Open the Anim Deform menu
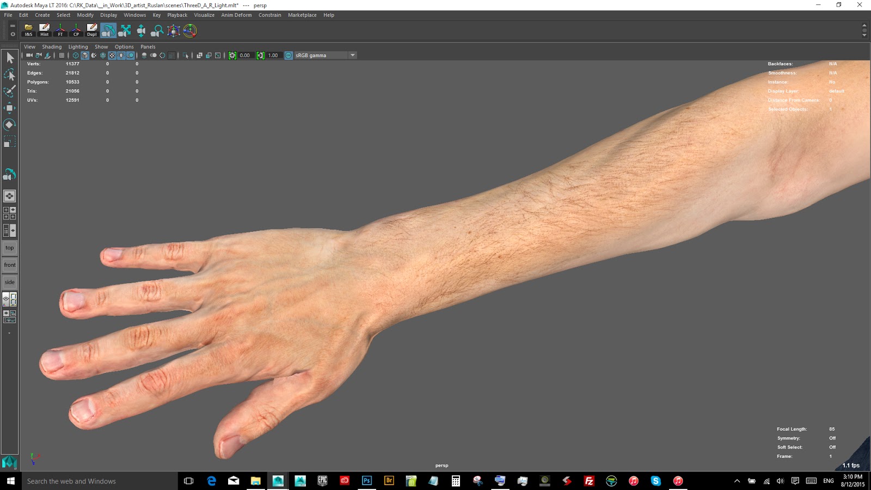 click(x=236, y=15)
